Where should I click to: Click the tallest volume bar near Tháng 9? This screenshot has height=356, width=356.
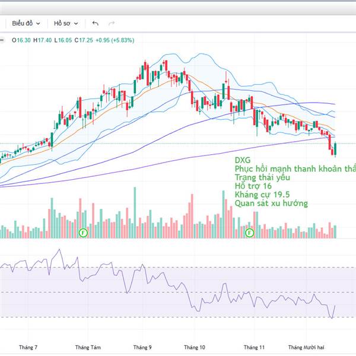coord(135,212)
